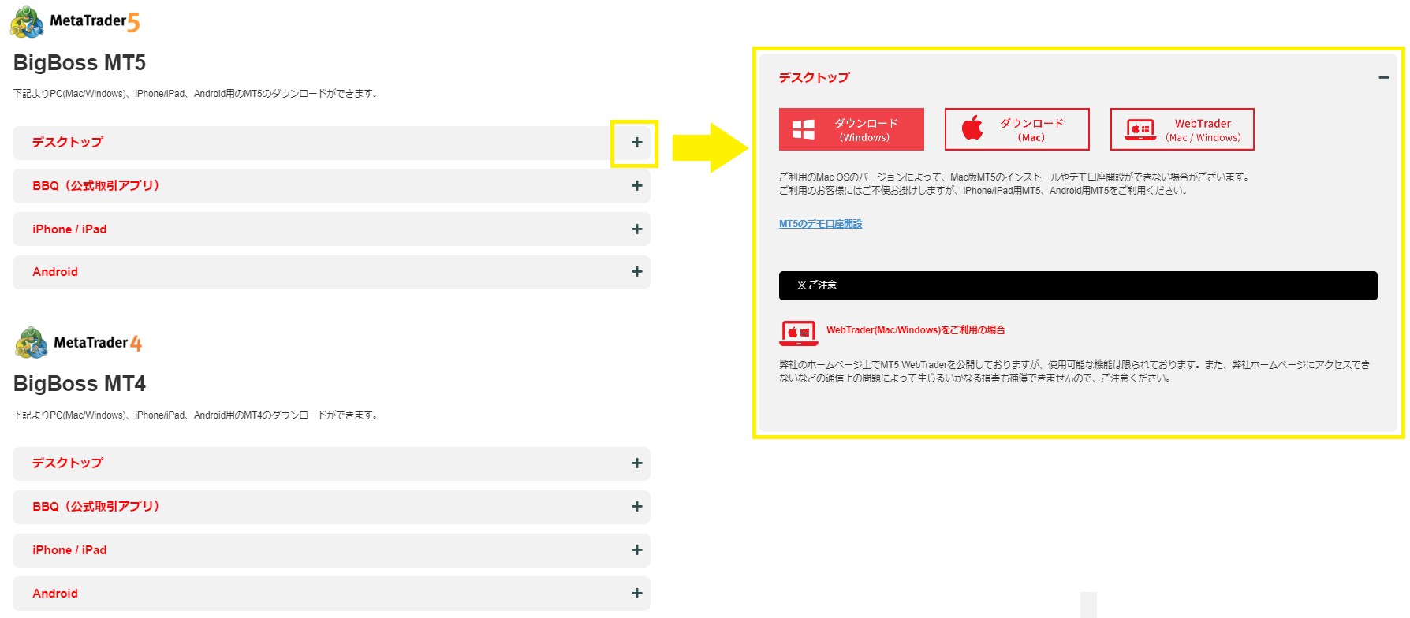This screenshot has width=1410, height=618.
Task: Click MT5 iPhone / iPad row label
Action: point(69,229)
